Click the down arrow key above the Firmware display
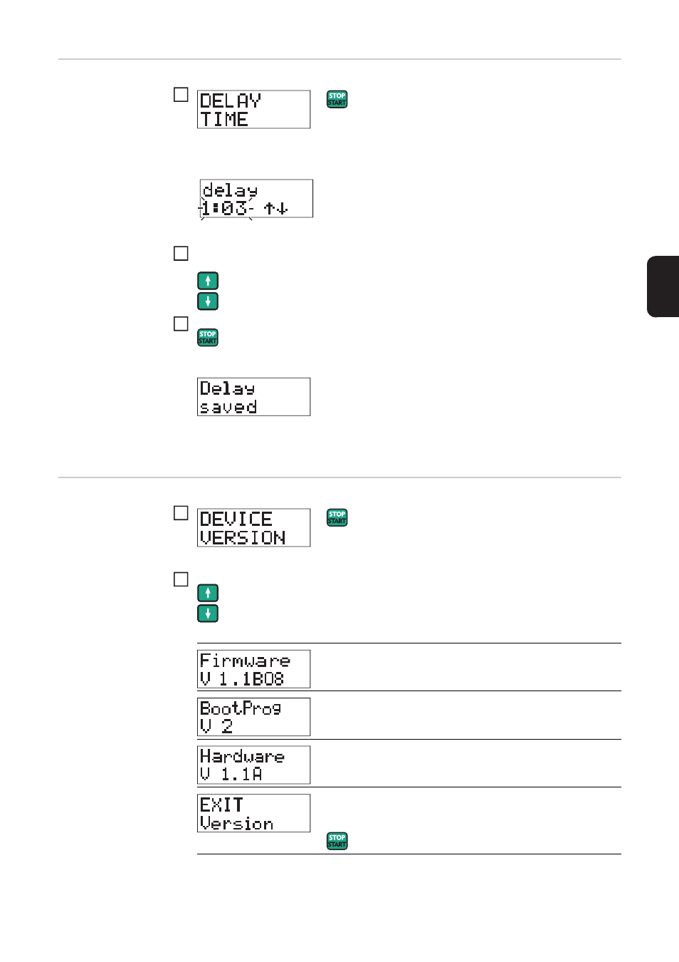 208,614
